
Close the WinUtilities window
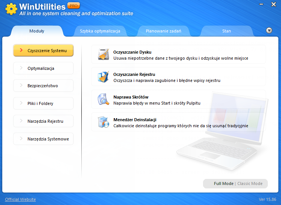pyautogui.click(x=273, y=4)
